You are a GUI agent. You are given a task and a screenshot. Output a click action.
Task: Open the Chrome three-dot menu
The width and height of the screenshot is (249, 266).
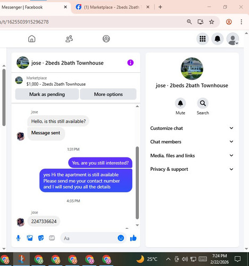[x=241, y=22]
